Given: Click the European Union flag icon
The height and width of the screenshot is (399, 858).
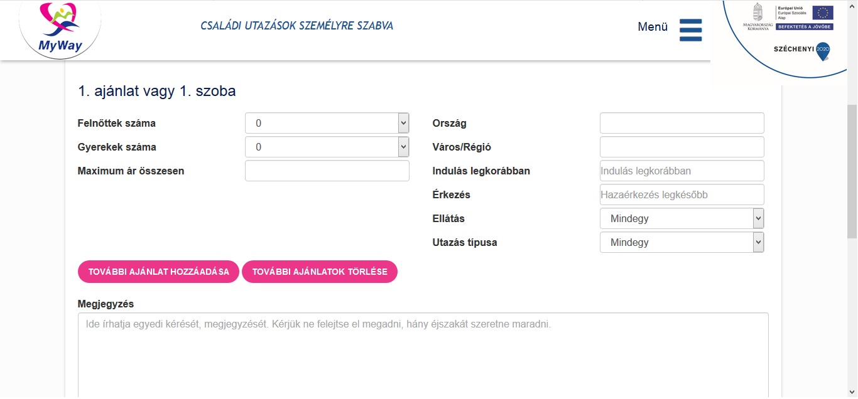Looking at the screenshot, I should point(822,13).
